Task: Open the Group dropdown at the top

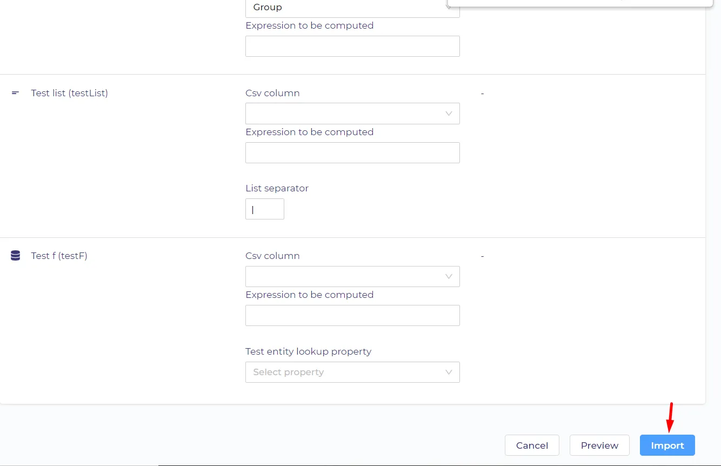Action: tap(352, 8)
